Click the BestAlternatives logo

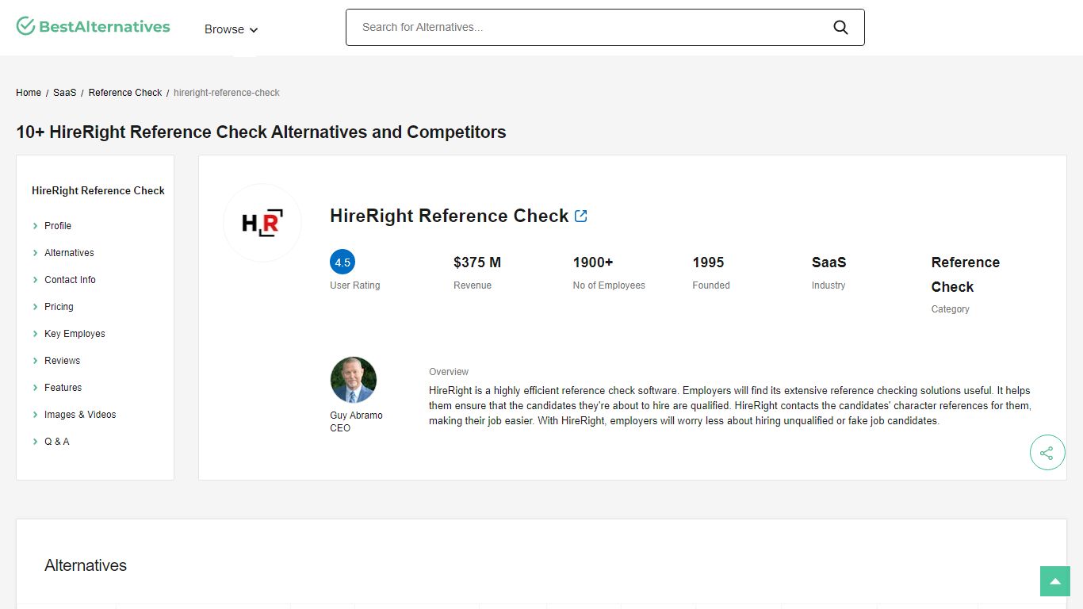coord(93,26)
